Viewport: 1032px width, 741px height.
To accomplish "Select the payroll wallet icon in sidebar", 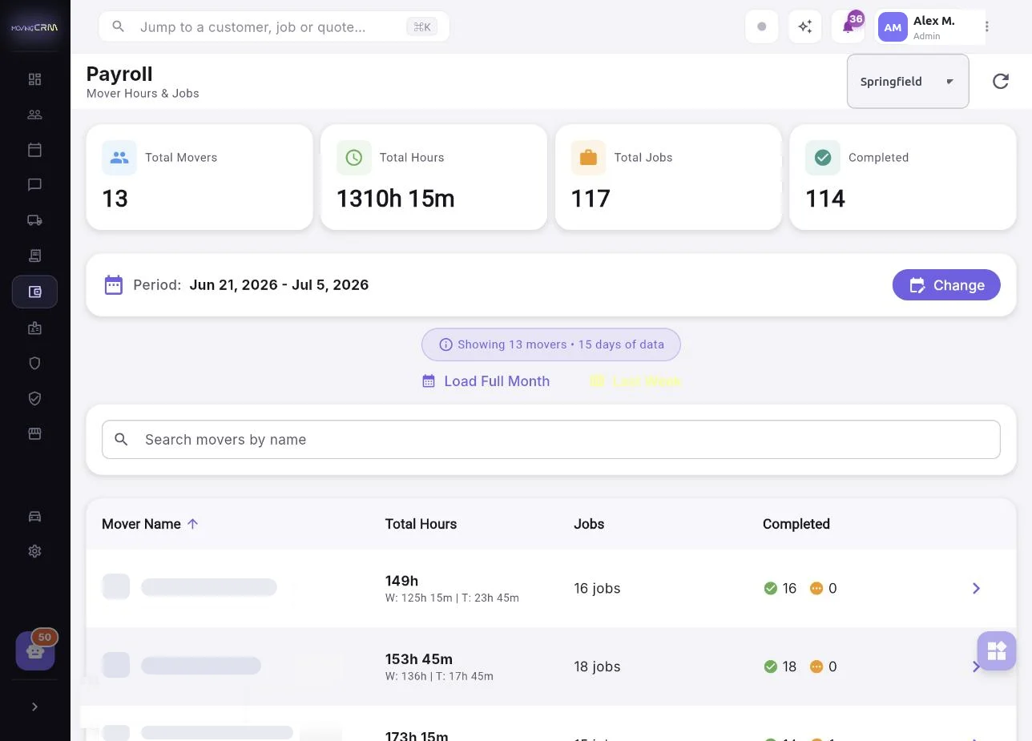I will pyautogui.click(x=34, y=292).
